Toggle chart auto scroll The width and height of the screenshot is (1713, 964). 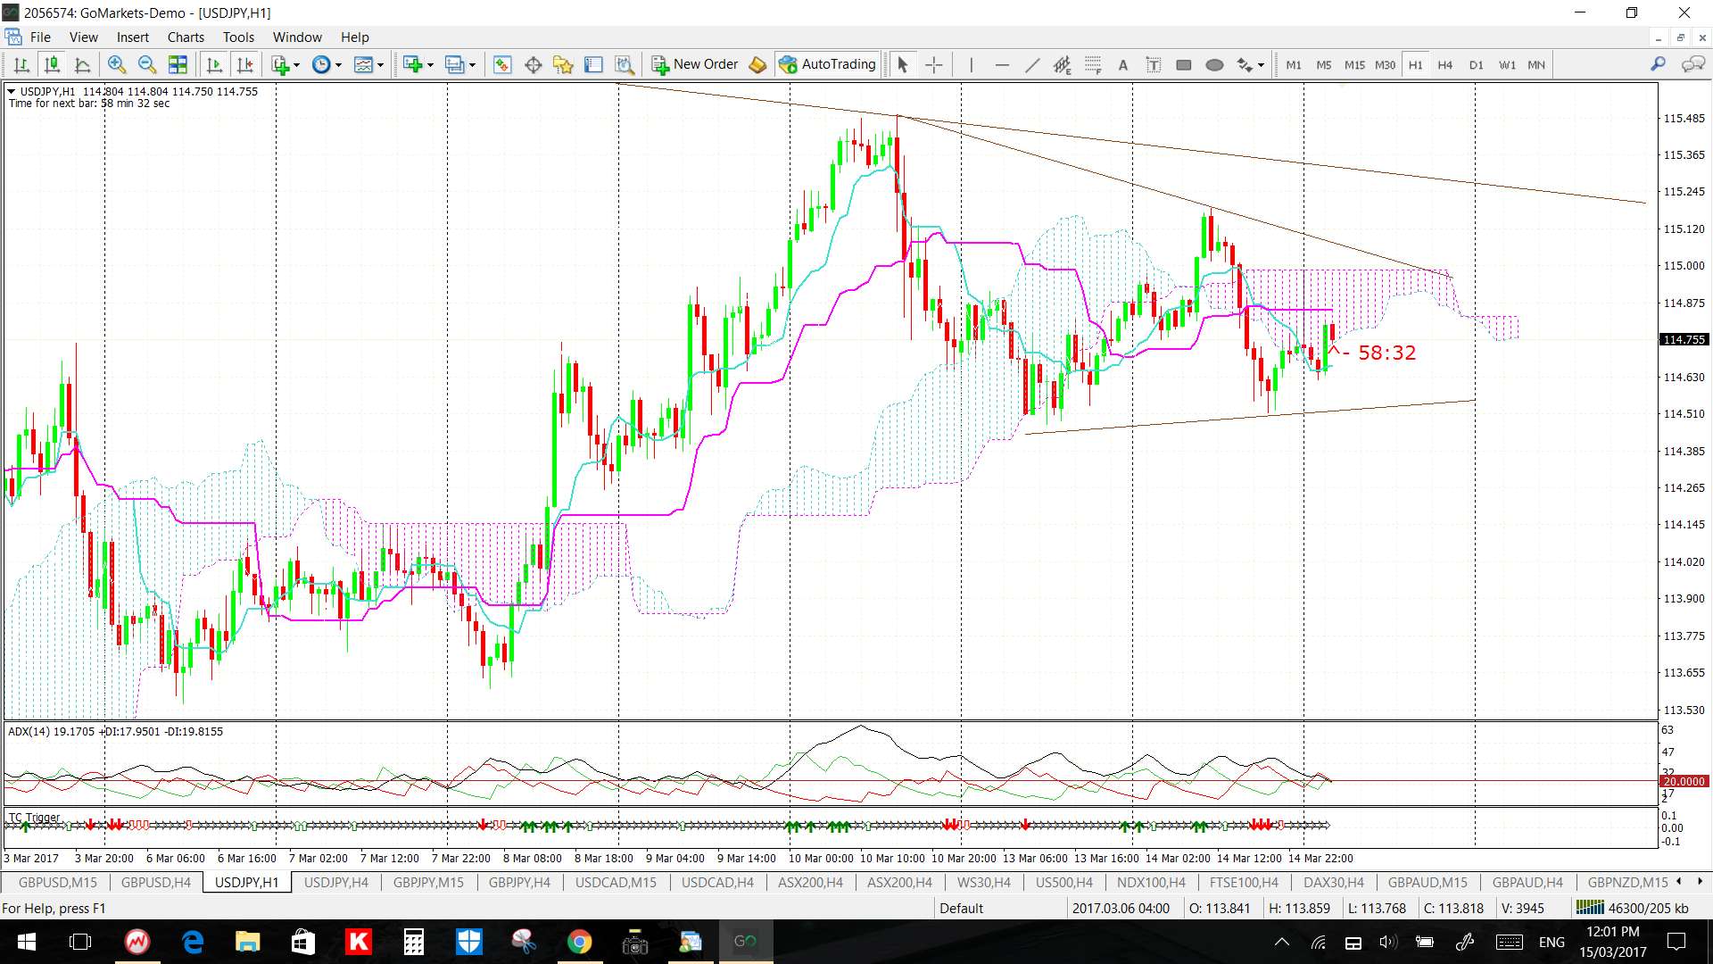(x=214, y=64)
